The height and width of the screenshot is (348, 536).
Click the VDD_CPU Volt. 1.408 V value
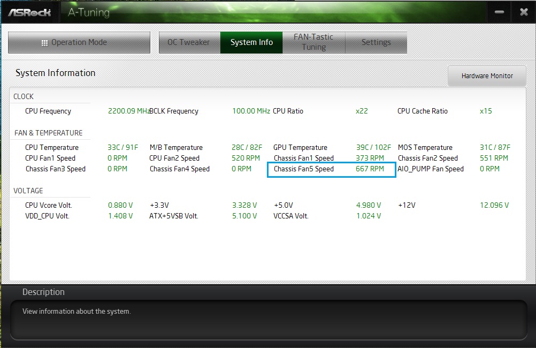[x=120, y=216]
